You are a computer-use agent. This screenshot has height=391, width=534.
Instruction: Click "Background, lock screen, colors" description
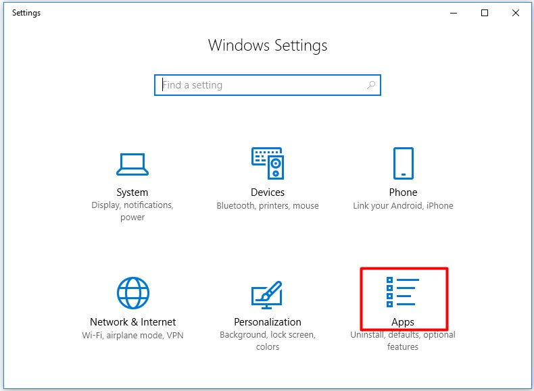268,340
